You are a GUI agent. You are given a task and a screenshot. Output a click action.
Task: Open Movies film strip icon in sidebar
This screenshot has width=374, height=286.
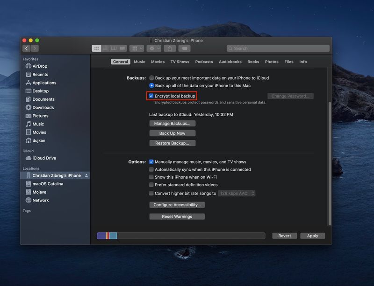click(x=29, y=132)
